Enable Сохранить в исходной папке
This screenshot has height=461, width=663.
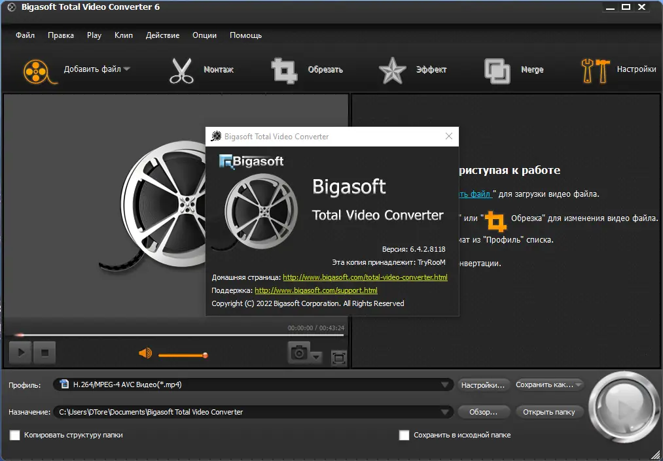(x=404, y=435)
